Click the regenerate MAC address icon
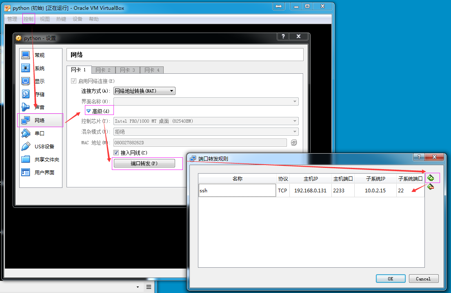The height and width of the screenshot is (293, 451). (x=294, y=143)
